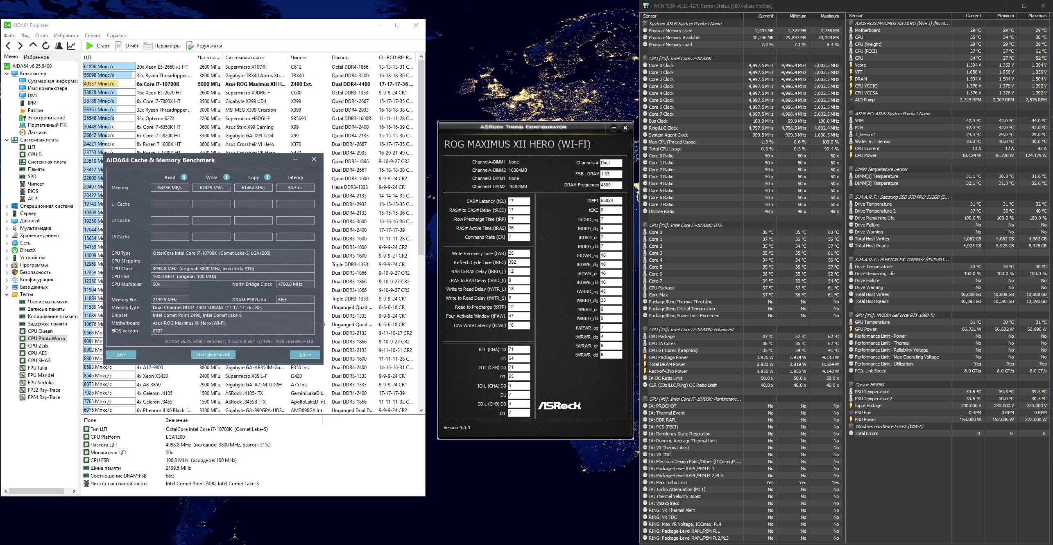Open Параметры toolbar item
The width and height of the screenshot is (1053, 545).
coord(163,46)
